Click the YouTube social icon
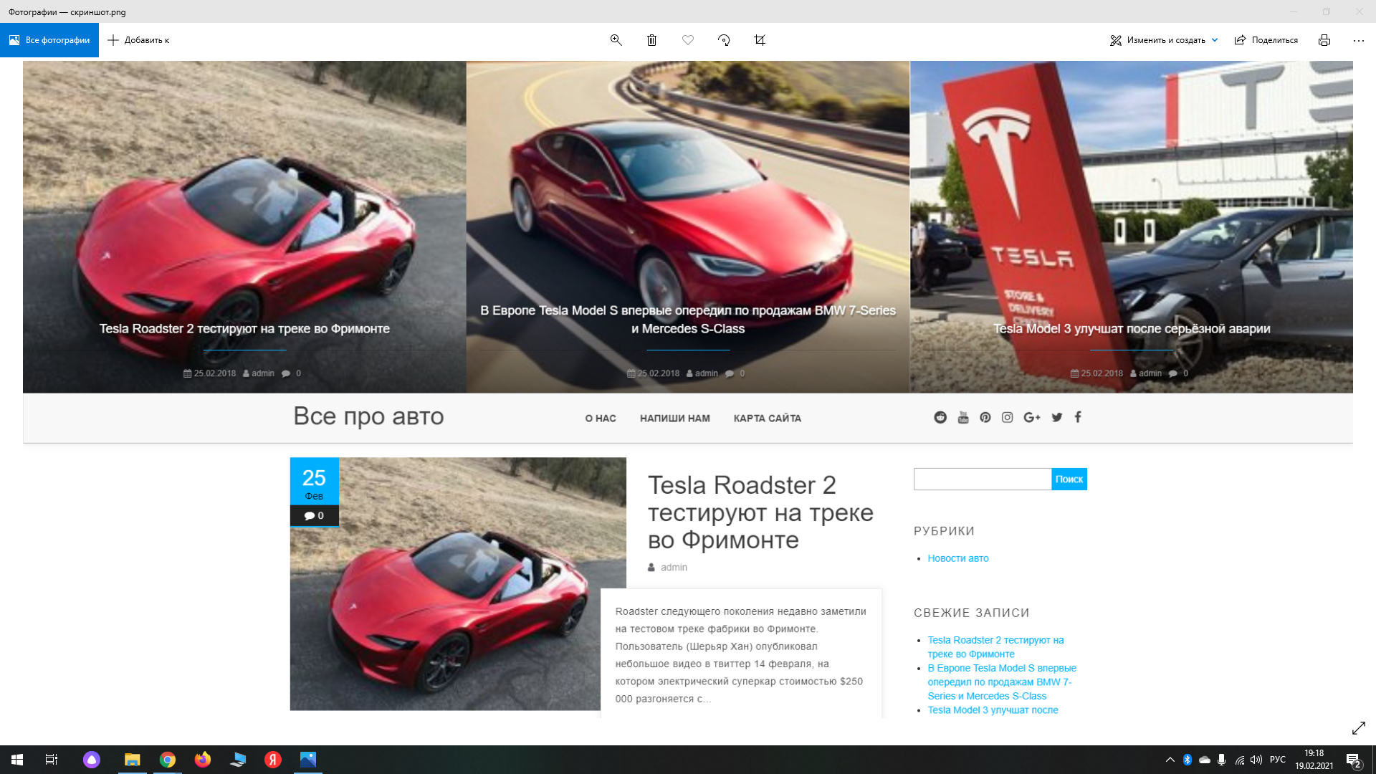This screenshot has width=1376, height=774. pyautogui.click(x=963, y=417)
